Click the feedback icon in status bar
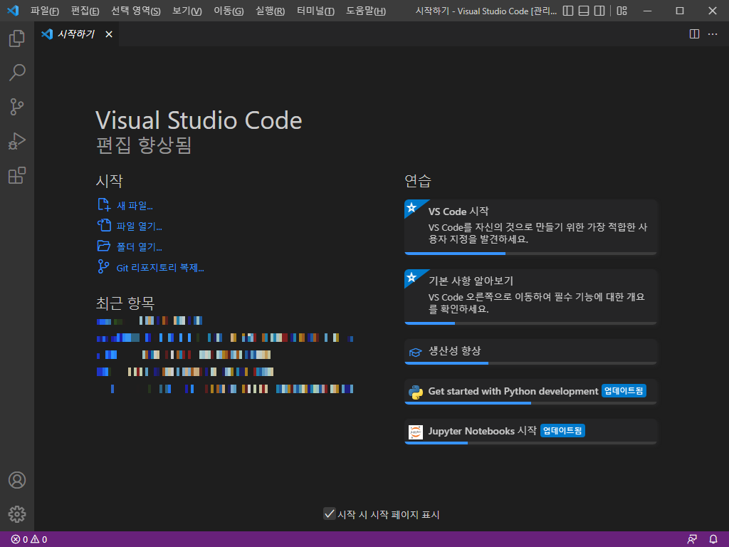Viewport: 729px width, 547px height. click(692, 540)
